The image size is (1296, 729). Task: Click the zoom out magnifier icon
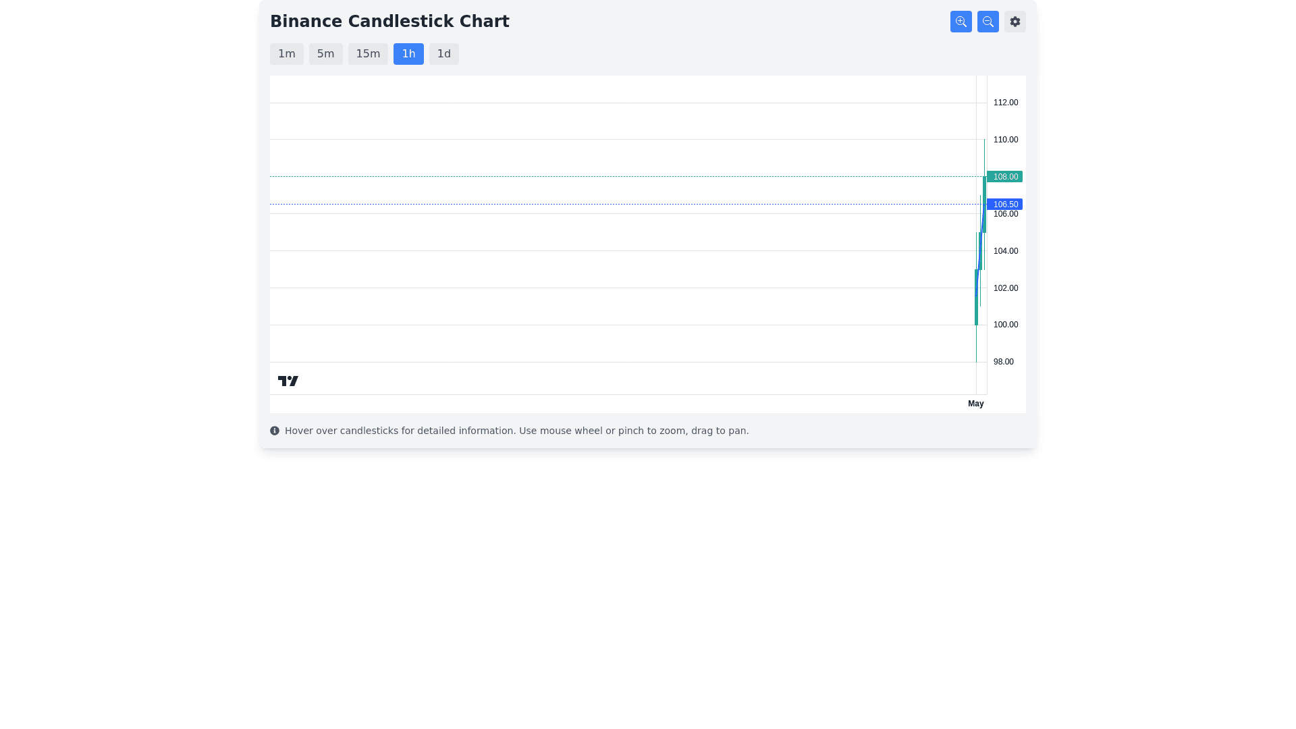[x=988, y=22]
